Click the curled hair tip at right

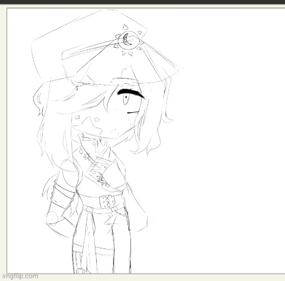pyautogui.click(x=168, y=119)
